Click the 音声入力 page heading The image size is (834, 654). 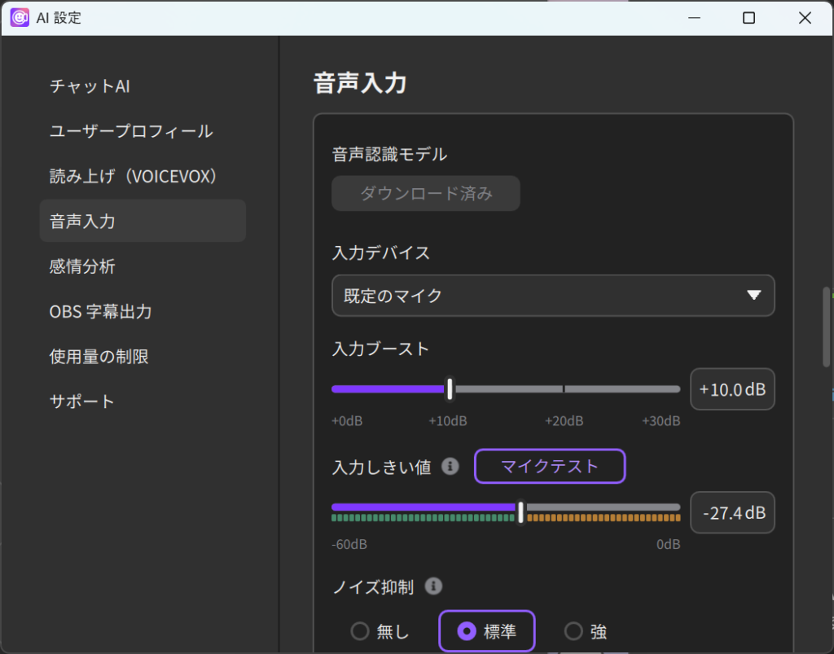coord(360,83)
